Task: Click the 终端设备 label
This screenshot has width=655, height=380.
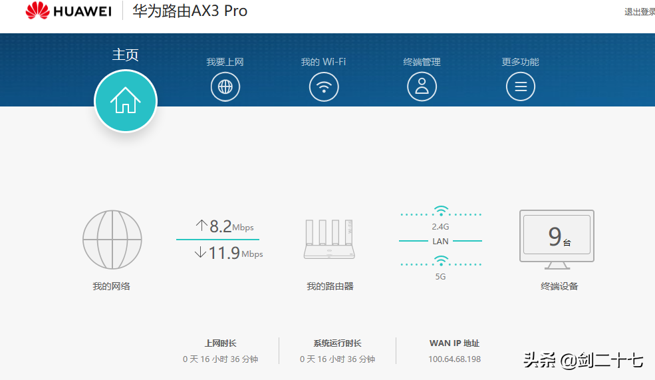Action: [559, 286]
